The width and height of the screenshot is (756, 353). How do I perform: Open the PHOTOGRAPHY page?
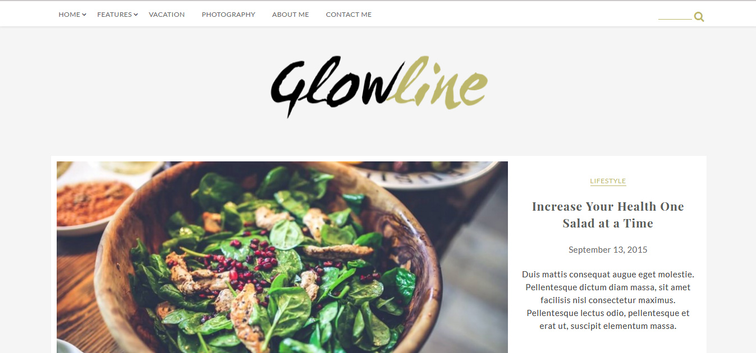pyautogui.click(x=228, y=15)
